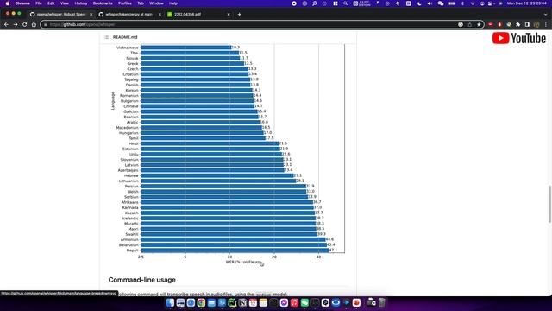The image size is (552, 311).
Task: Open a new browser tab
Action: point(240,15)
